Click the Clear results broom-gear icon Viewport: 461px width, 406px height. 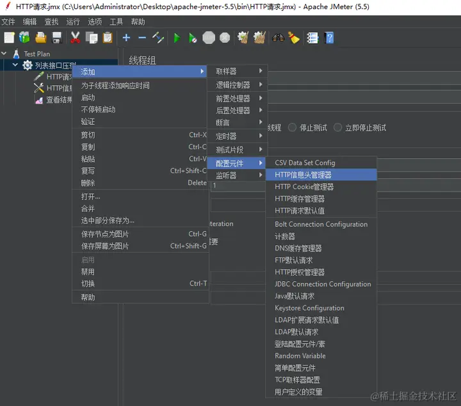click(x=243, y=38)
